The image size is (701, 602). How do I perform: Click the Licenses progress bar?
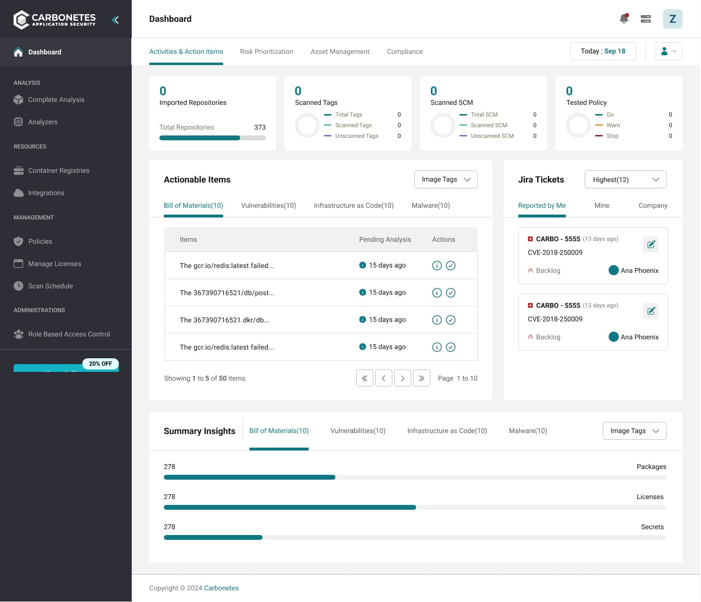click(415, 508)
